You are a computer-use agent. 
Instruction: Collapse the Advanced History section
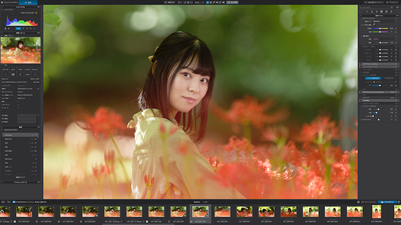click(x=2, y=130)
